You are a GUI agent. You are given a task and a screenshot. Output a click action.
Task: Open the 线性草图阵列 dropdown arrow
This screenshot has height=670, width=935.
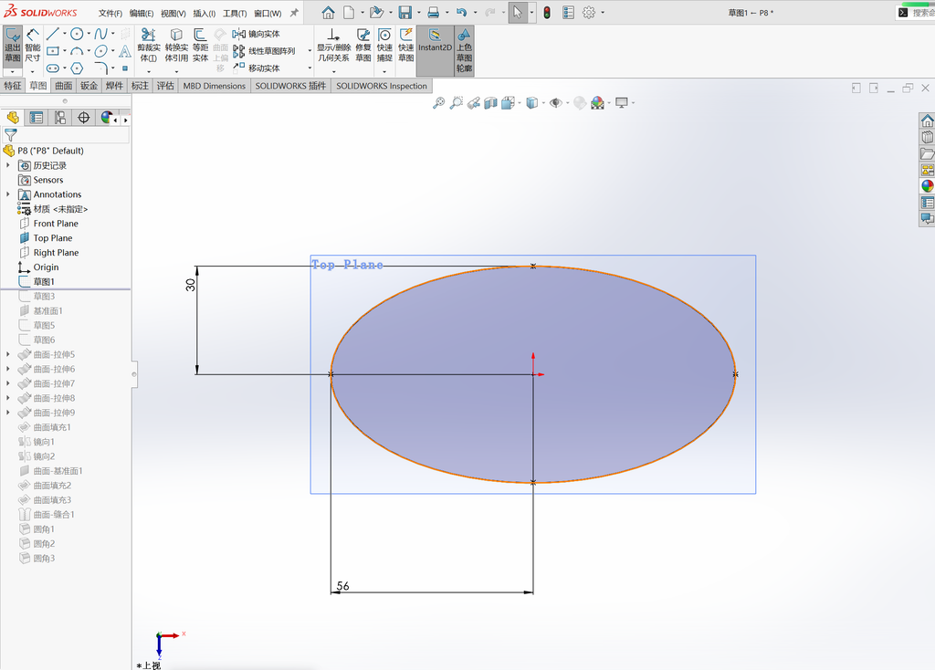point(310,51)
